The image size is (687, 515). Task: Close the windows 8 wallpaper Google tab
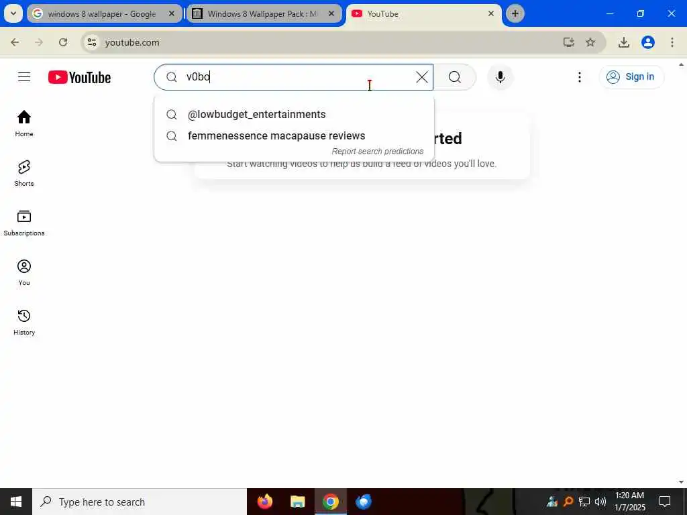(x=172, y=13)
